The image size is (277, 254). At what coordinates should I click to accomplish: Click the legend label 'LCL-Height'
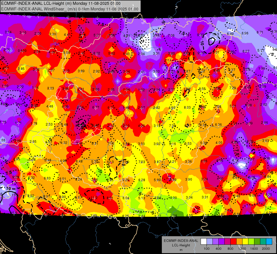pyautogui.click(x=181, y=245)
